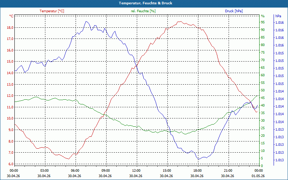The height and width of the screenshot is (180, 288).
Task: Click the "55" humidity axis value
Action: tap(263, 83)
